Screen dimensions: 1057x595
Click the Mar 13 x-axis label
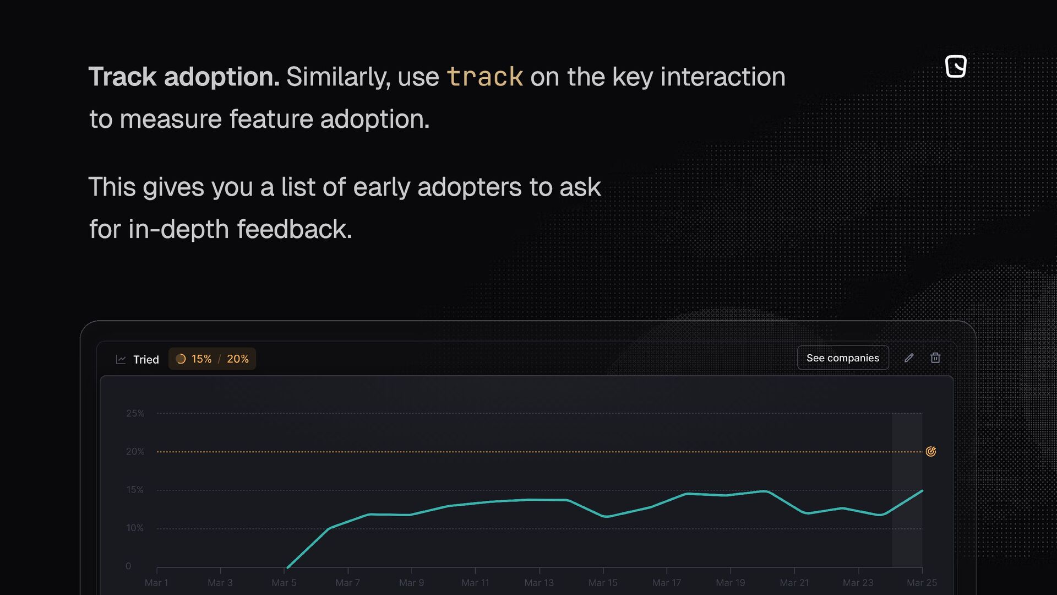pos(539,582)
